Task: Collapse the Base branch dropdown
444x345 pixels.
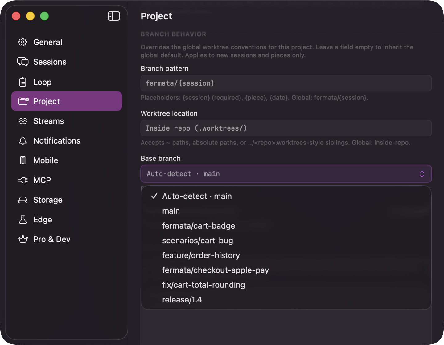Action: 286,174
